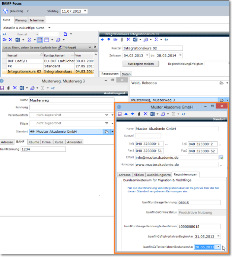Select the Räume tab
Screen dimensions: 232x257
[x=34, y=142]
